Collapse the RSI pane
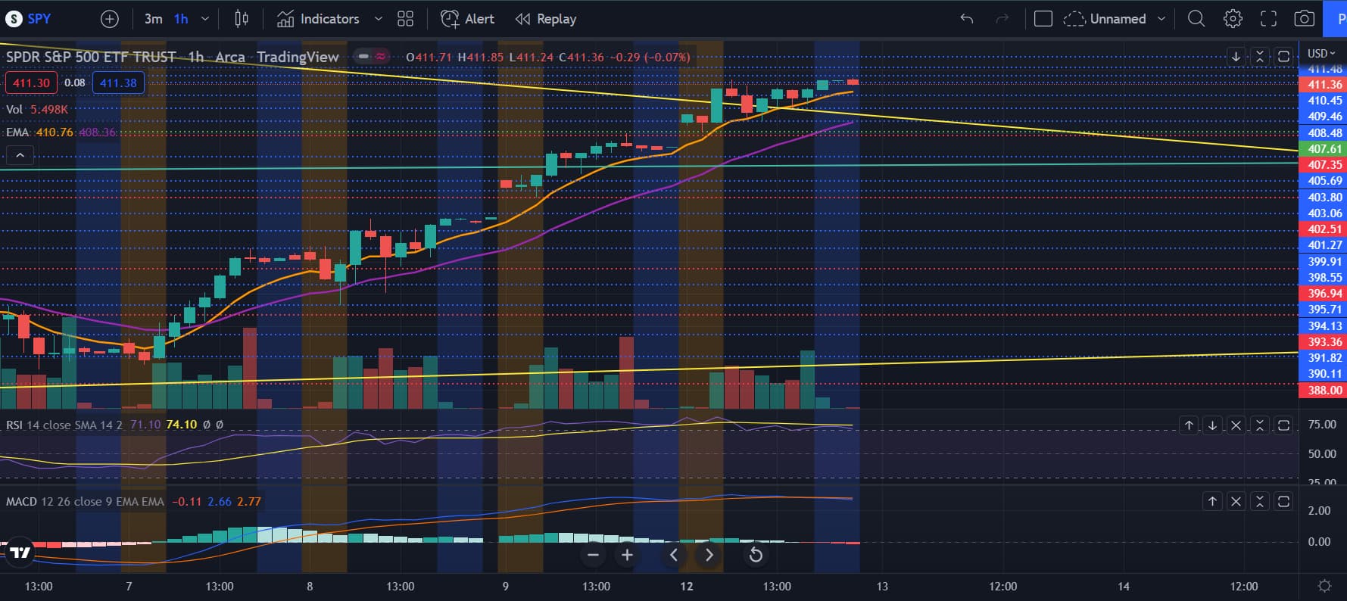 point(1260,425)
